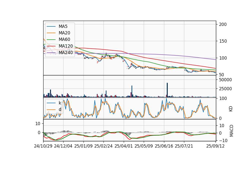The height and width of the screenshot is (172, 240).
Task: Click the 50000 volume axis label
Action: pos(225,80)
